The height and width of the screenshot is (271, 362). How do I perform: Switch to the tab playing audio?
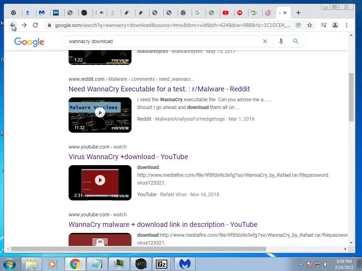pyautogui.click(x=99, y=13)
